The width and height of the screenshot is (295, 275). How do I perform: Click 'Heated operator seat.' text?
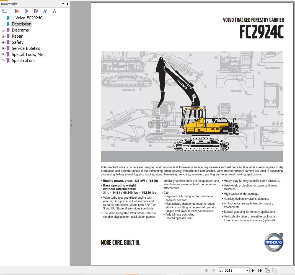pyautogui.click(x=179, y=218)
